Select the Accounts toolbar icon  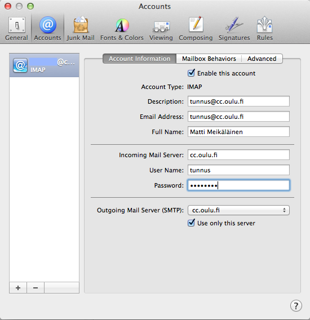(x=47, y=29)
